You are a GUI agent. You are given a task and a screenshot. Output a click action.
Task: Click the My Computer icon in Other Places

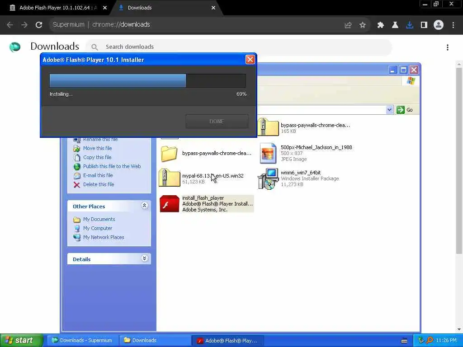coord(77,229)
